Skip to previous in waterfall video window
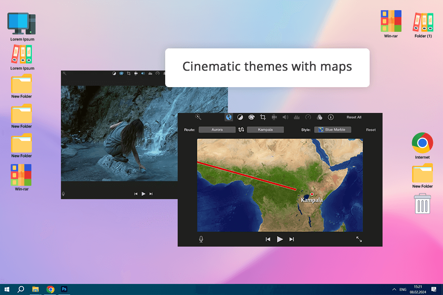Viewport: 443px width, 295px height. (x=136, y=194)
